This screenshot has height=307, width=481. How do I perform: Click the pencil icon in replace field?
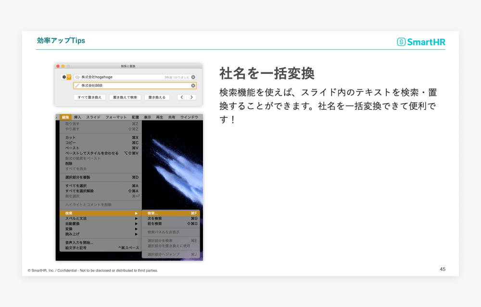tap(77, 86)
